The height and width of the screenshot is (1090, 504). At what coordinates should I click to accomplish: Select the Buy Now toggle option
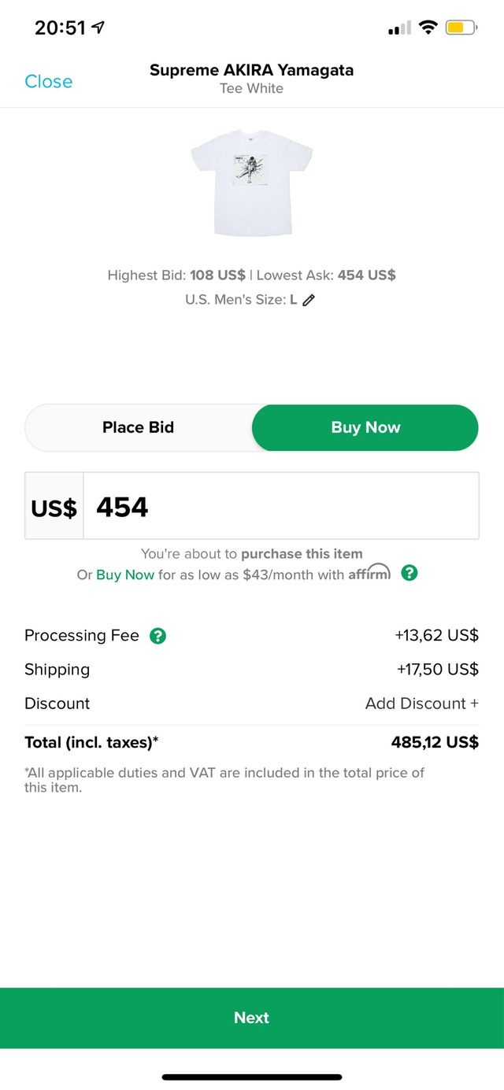point(365,427)
